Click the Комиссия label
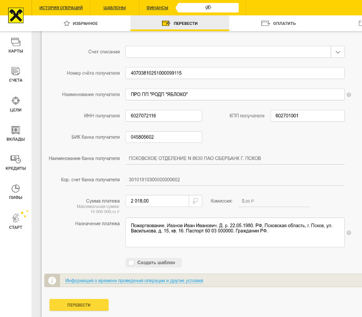Image resolution: width=362 pixels, height=317 pixels. [221, 201]
